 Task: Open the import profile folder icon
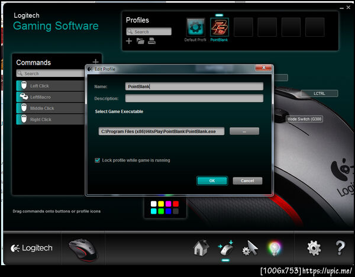(140, 41)
